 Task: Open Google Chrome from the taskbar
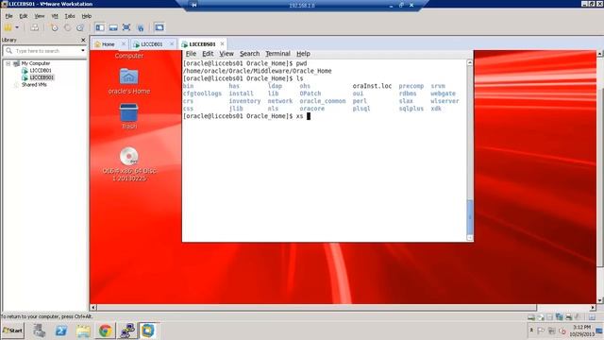[x=105, y=331]
